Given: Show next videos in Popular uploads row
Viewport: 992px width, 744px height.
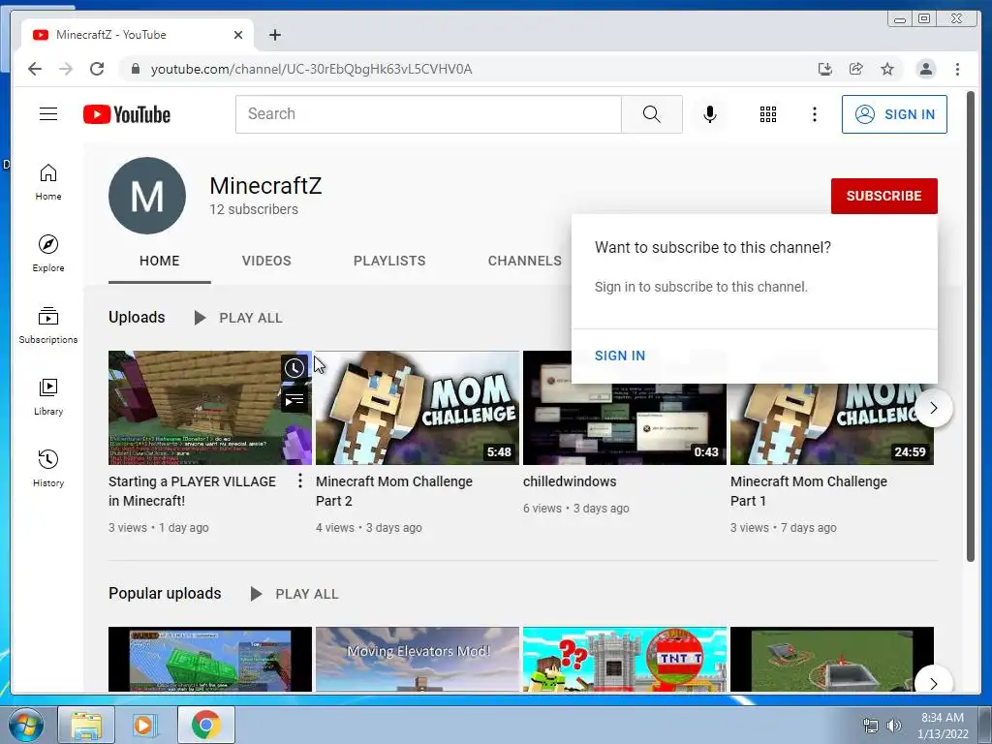Looking at the screenshot, I should point(933,683).
